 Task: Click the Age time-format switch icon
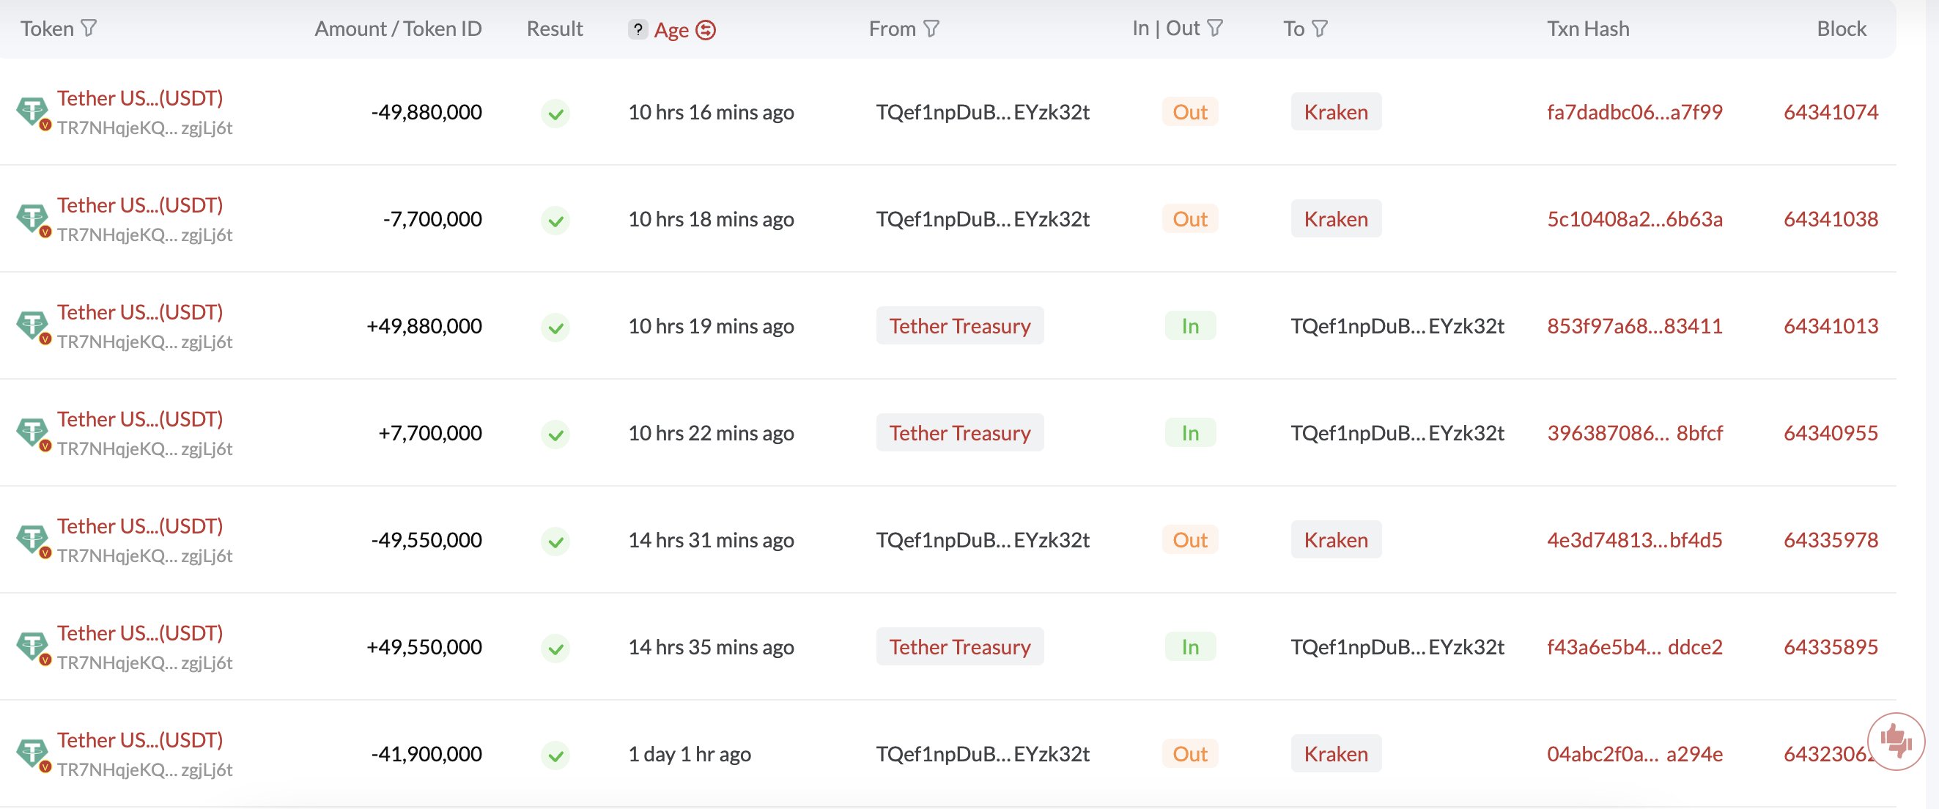coord(705,30)
